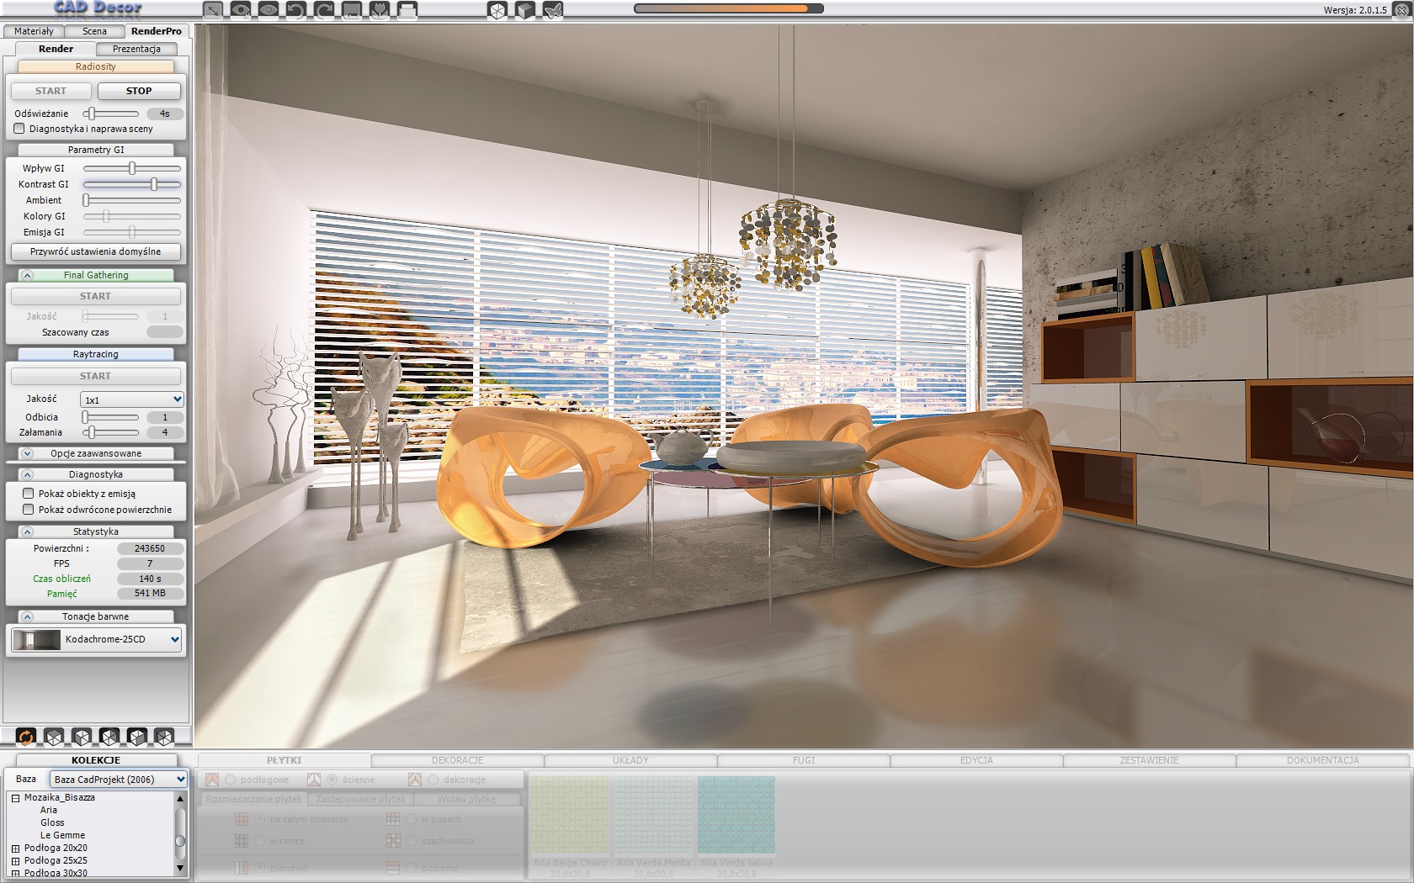Viewport: 1414px width, 883px height.
Task: Click the redo arrow icon in top toolbar
Action: click(x=323, y=10)
